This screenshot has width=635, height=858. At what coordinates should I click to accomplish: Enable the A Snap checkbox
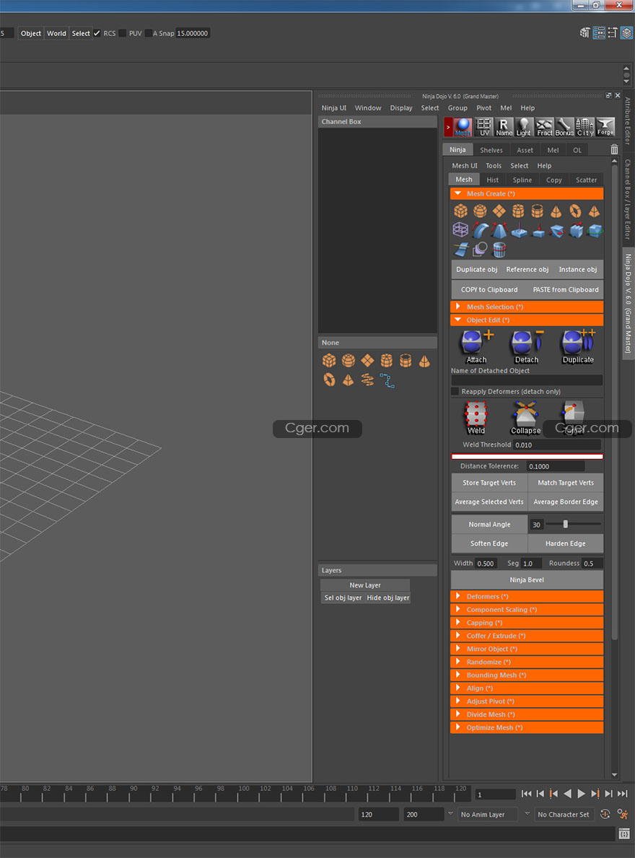click(x=148, y=33)
